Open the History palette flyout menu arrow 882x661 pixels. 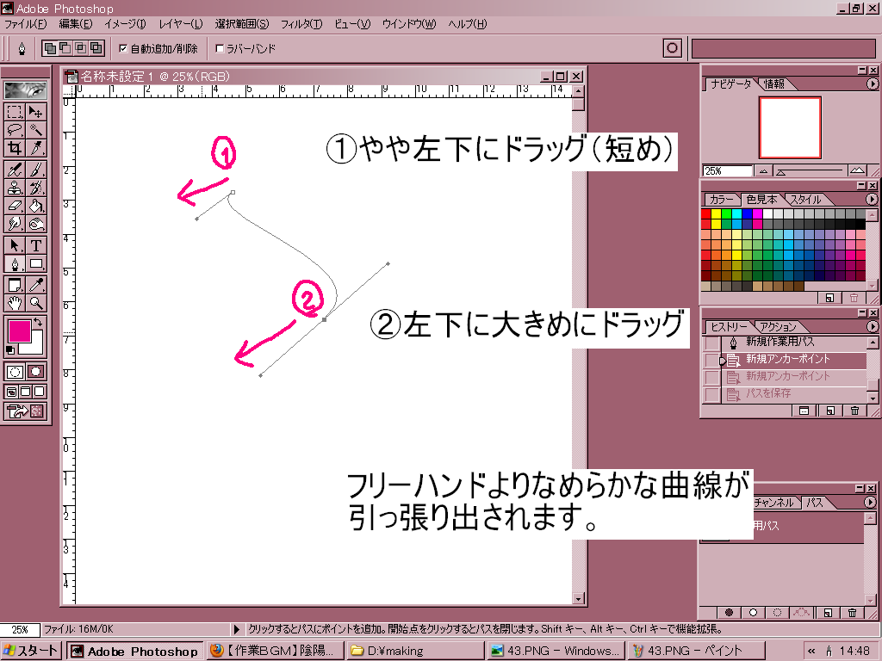[872, 326]
